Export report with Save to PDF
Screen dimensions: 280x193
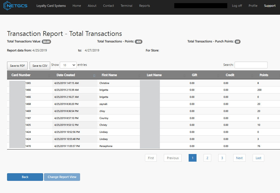coord(17,66)
